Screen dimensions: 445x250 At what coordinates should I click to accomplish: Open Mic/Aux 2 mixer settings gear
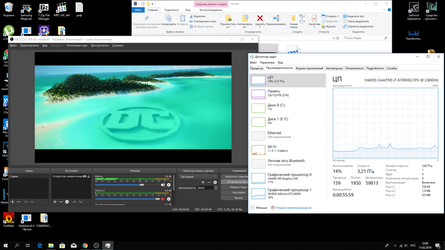pos(168,199)
